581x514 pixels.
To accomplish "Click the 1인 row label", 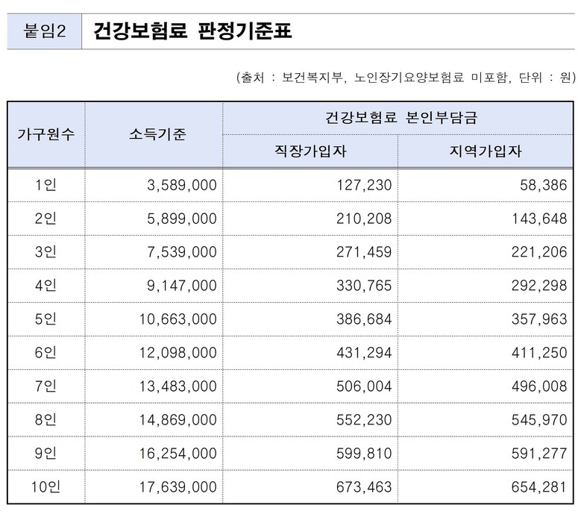I will click(x=46, y=185).
